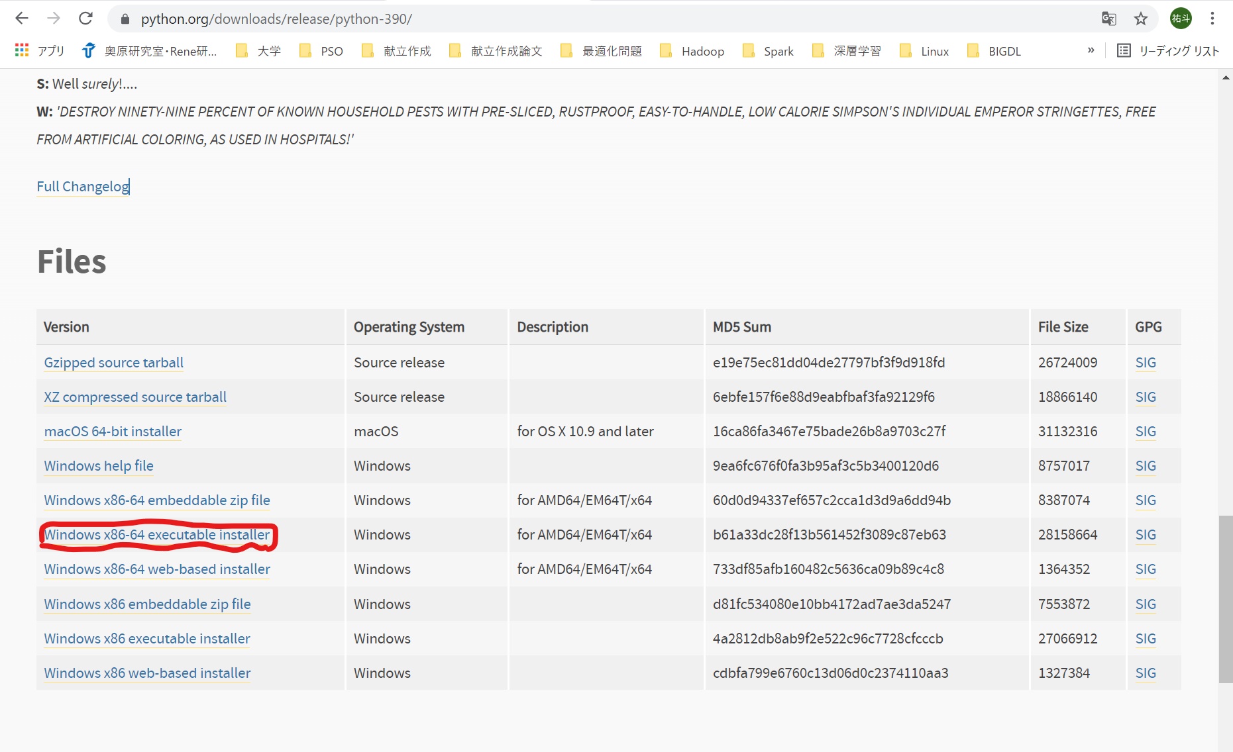Open the Hadoop bookmarks folder

[x=692, y=51]
